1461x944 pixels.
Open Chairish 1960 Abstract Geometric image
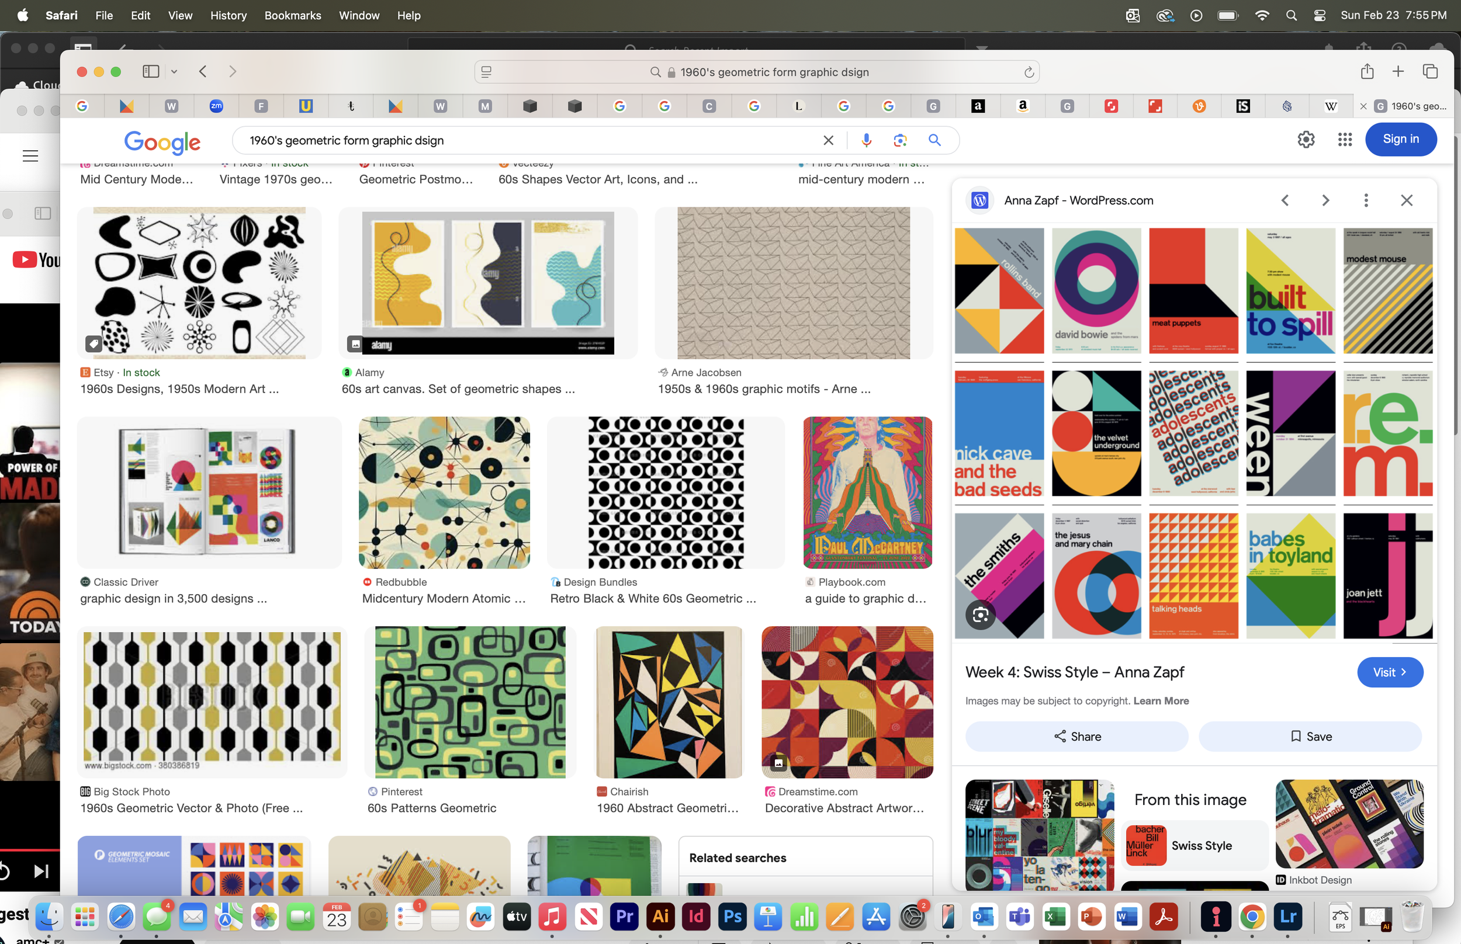click(669, 703)
